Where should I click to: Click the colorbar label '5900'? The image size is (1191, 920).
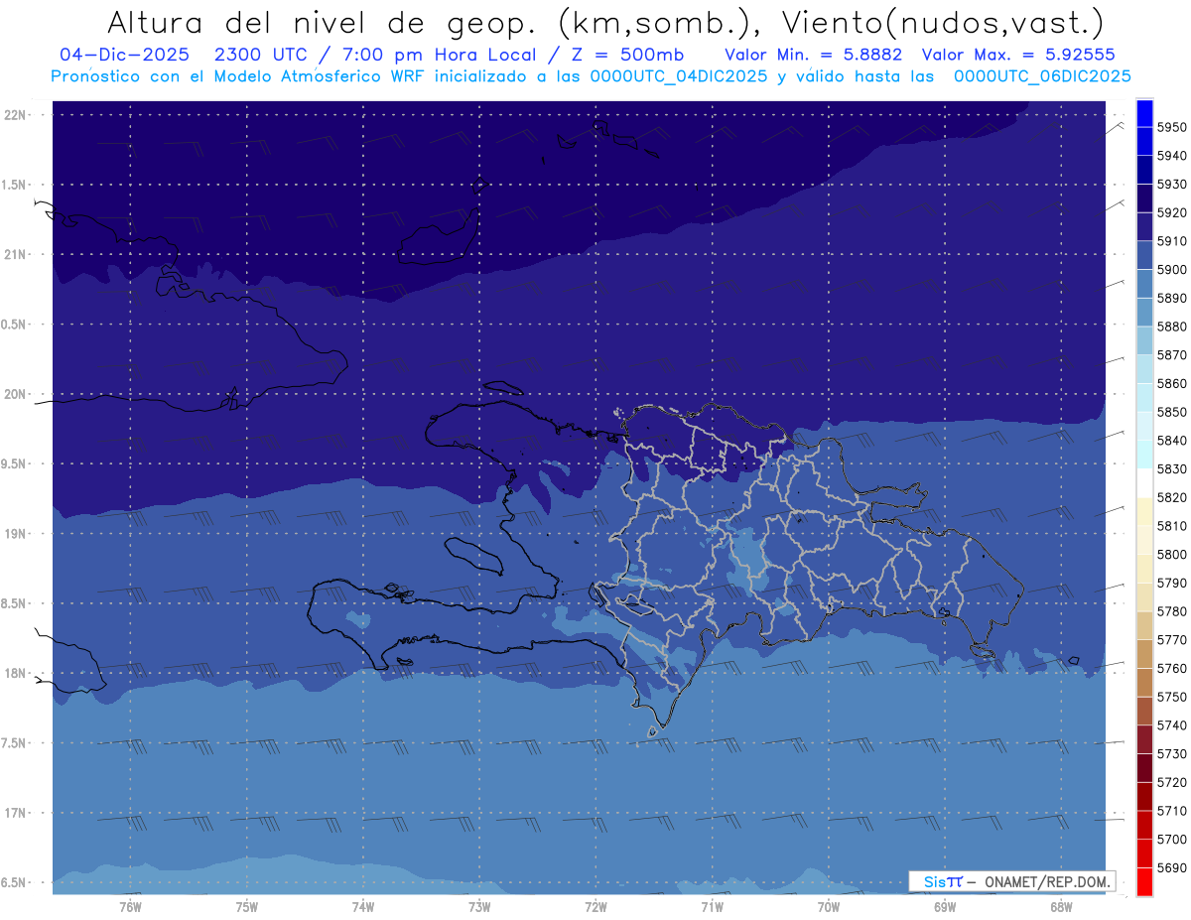point(1172,270)
